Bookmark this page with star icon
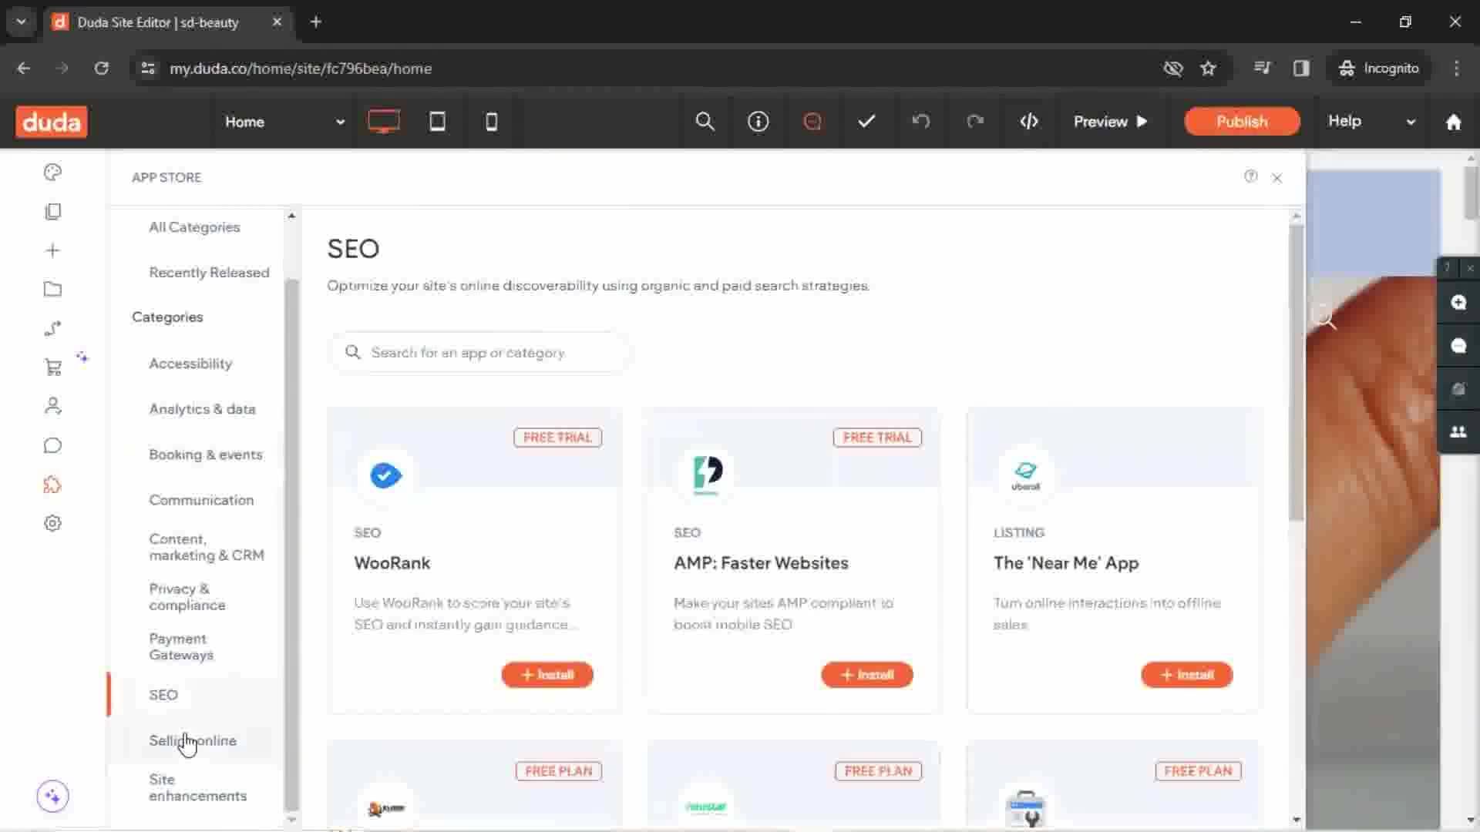The image size is (1480, 832). (1208, 69)
